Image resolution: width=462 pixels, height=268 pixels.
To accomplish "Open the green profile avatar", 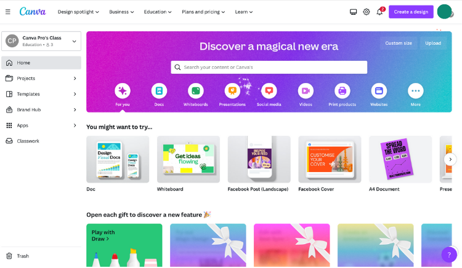I will tap(445, 12).
